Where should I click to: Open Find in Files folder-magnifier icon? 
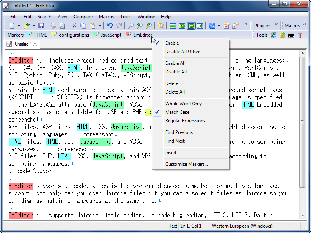point(161,26)
